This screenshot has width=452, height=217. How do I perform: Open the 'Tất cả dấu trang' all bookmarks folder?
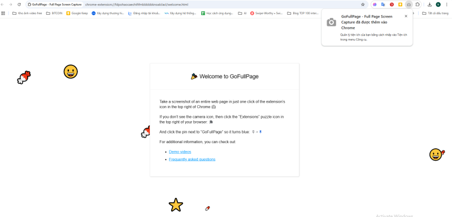coord(435,13)
